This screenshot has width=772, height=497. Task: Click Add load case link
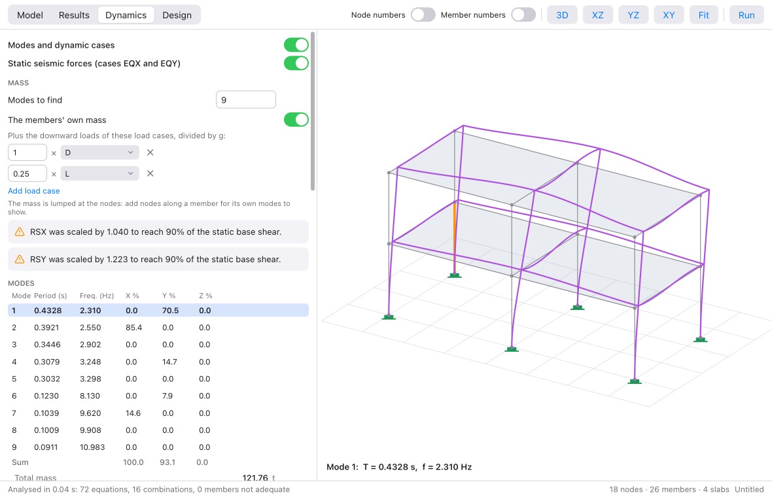click(x=34, y=191)
